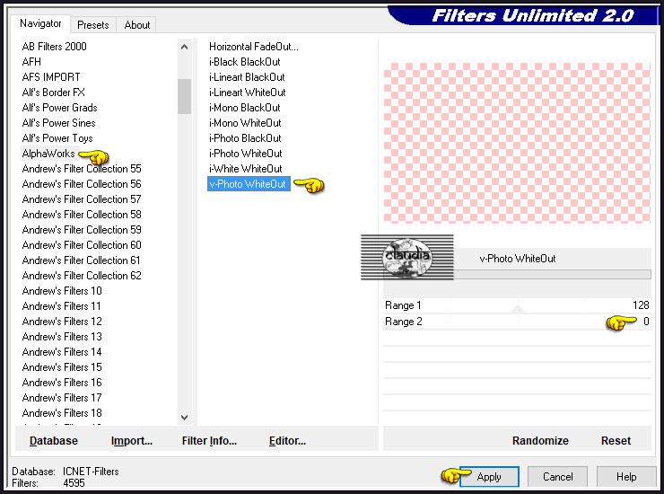Select AFS IMPORT category
This screenshot has width=664, height=494.
(x=51, y=77)
